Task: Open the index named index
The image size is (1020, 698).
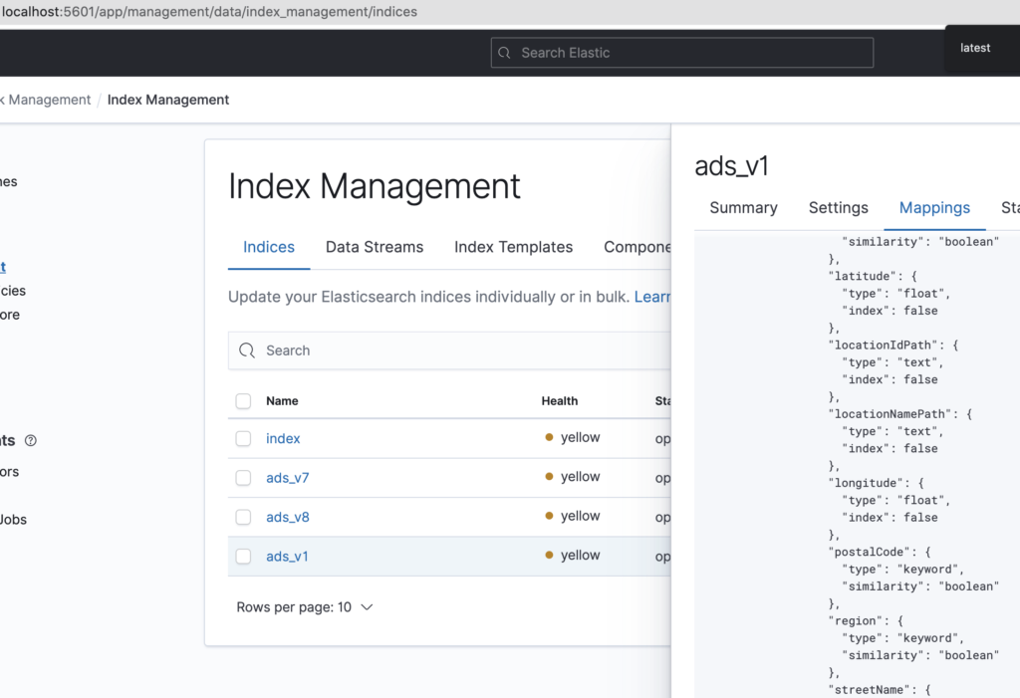Action: click(x=283, y=438)
